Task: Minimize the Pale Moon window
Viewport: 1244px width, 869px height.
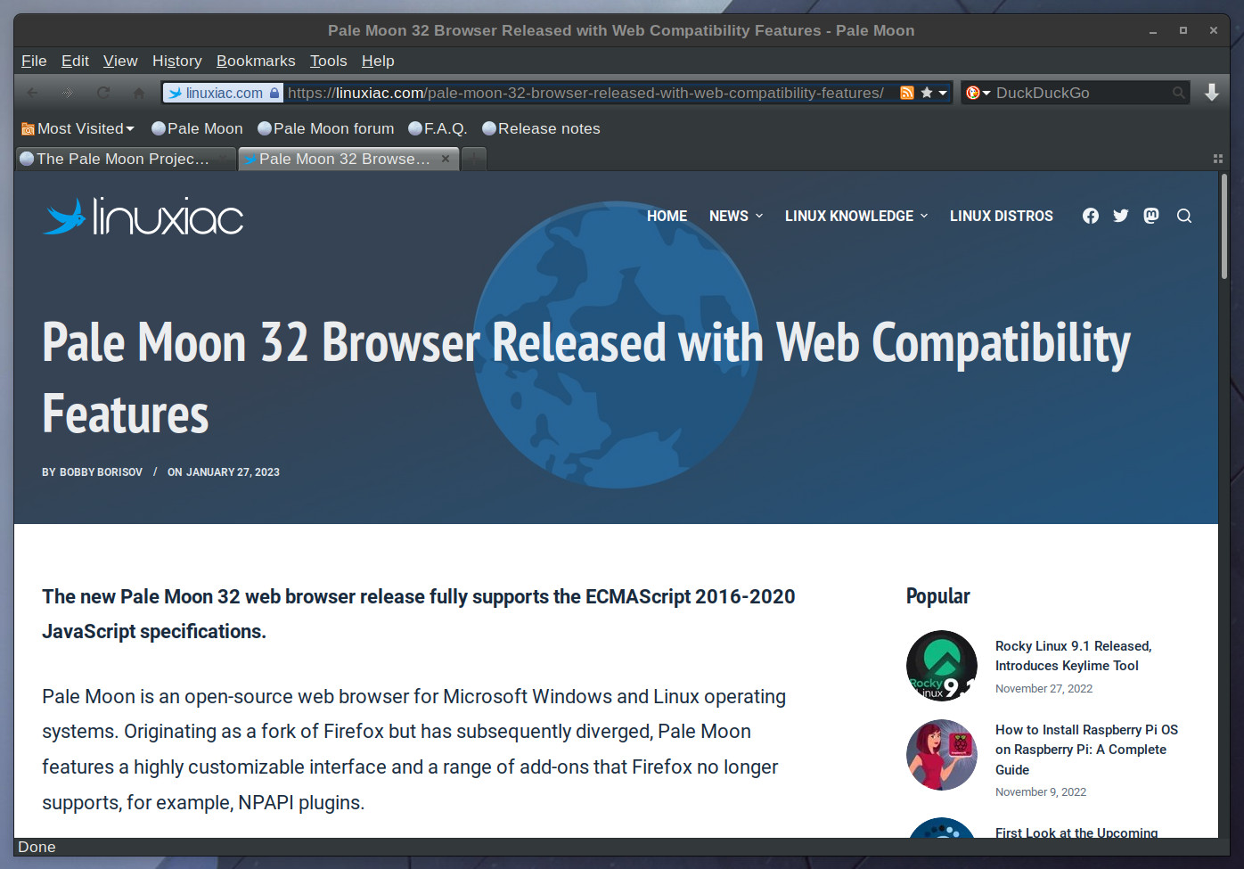Action: point(1152,30)
